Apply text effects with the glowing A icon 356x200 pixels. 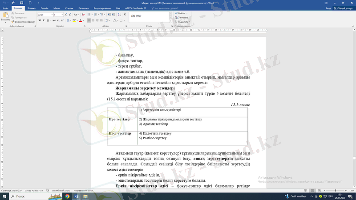[68, 20]
